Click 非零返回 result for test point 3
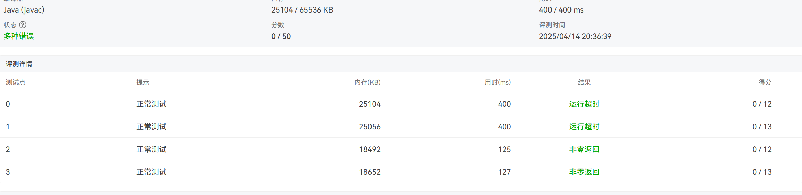This screenshot has width=802, height=195. pyautogui.click(x=584, y=172)
